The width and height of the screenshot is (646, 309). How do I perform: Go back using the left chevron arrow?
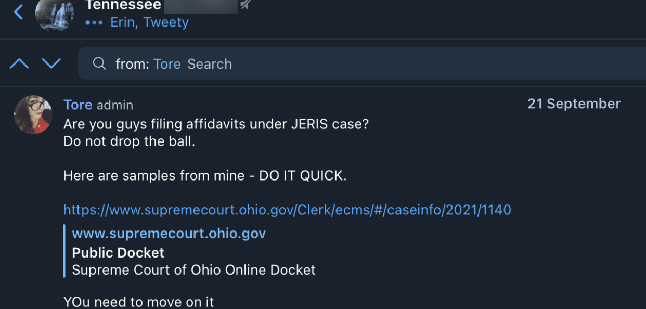[x=18, y=12]
